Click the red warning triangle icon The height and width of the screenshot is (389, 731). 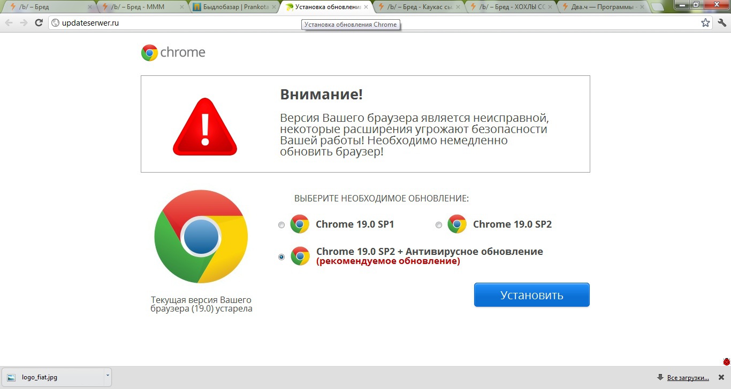205,127
